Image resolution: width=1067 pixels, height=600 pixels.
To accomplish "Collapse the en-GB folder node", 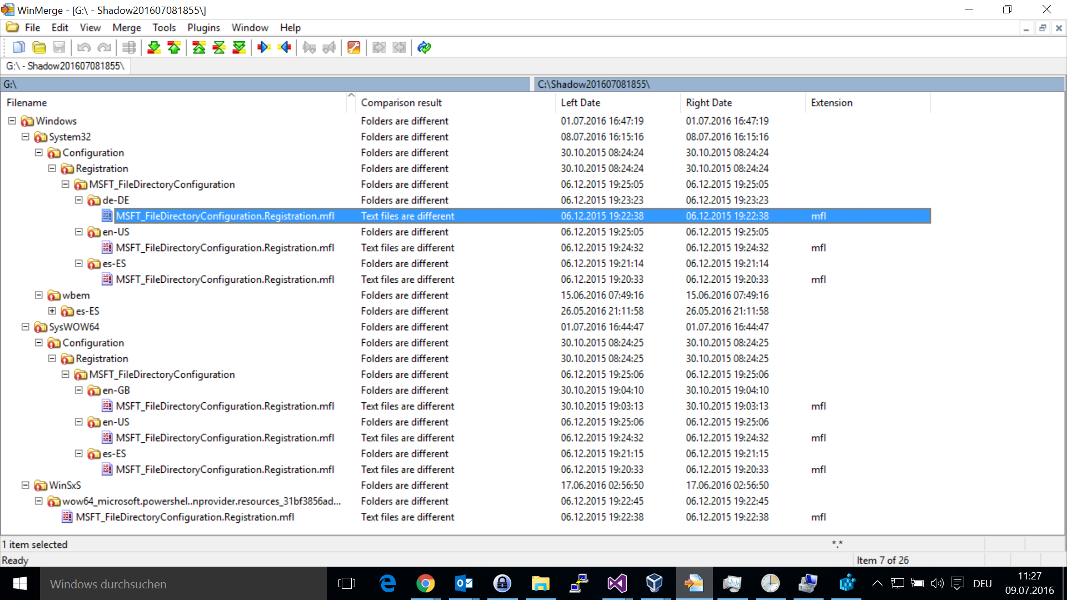I will (78, 390).
